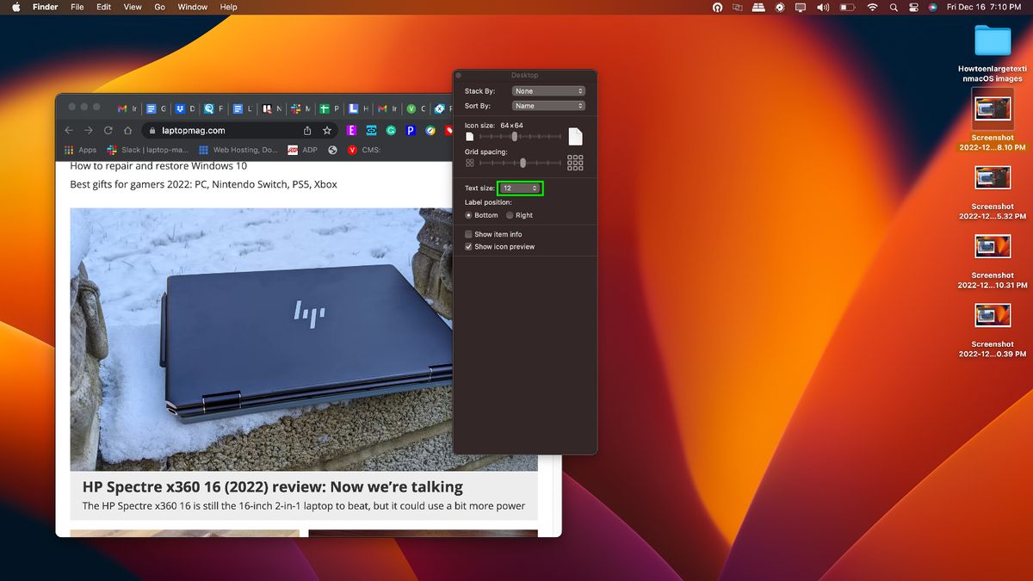Viewport: 1033px width, 581px height.
Task: Click the Grammarly extension icon
Action: click(391, 131)
